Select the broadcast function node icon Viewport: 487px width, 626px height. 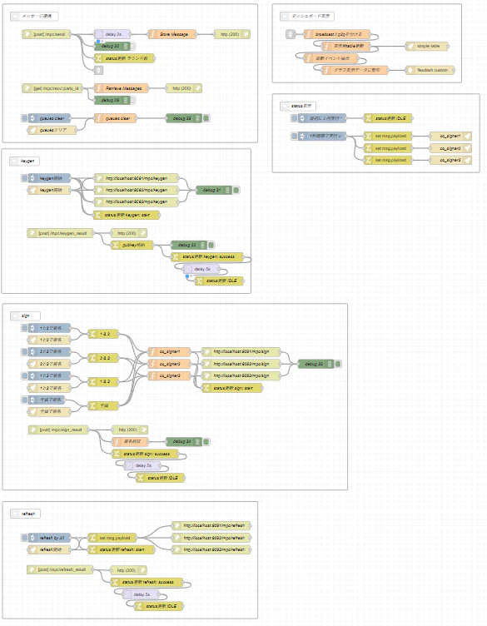(x=308, y=34)
